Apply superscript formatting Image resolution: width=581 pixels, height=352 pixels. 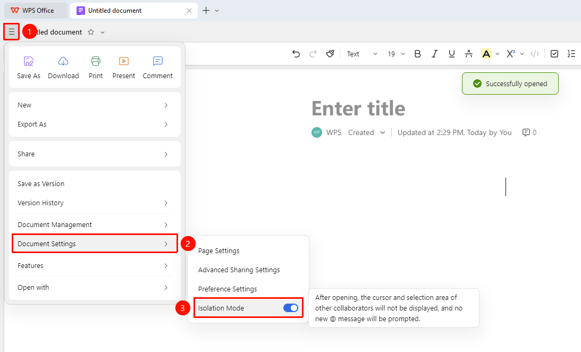511,54
